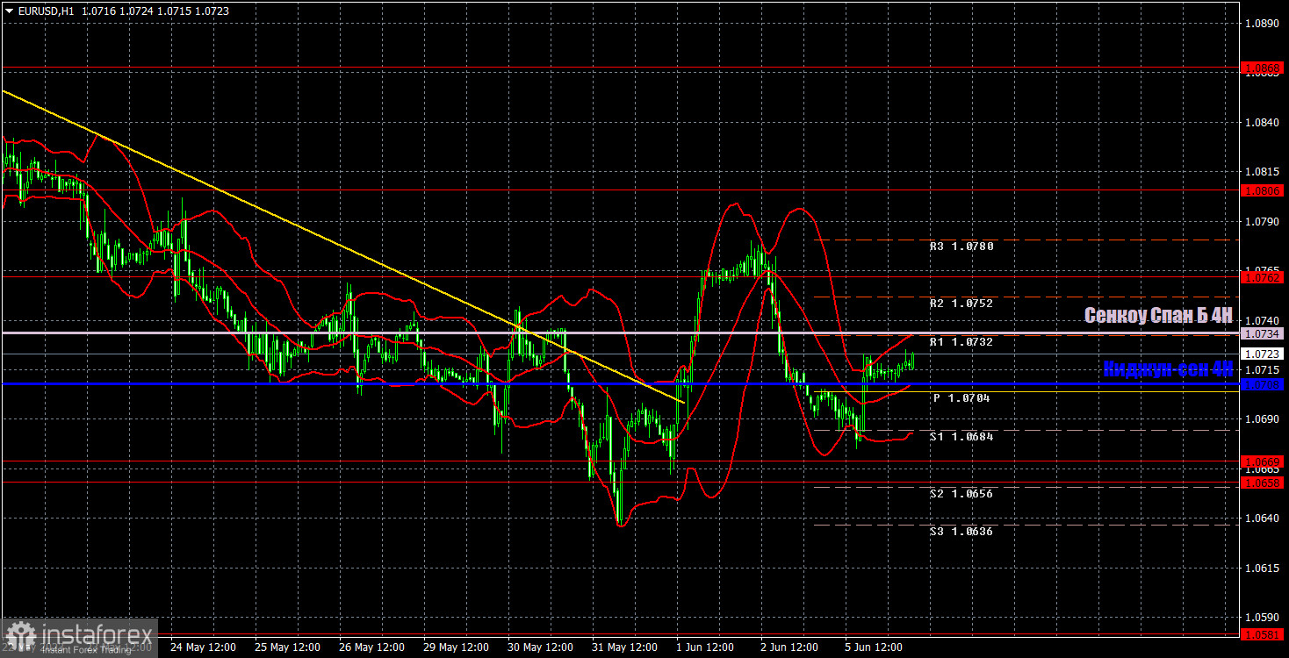Click the 1.0840 price scale value
The width and height of the screenshot is (1289, 658).
[1263, 123]
